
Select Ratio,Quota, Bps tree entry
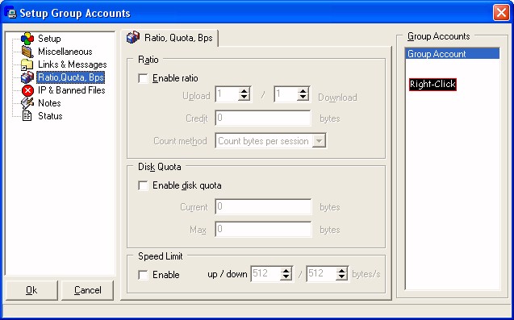point(71,77)
